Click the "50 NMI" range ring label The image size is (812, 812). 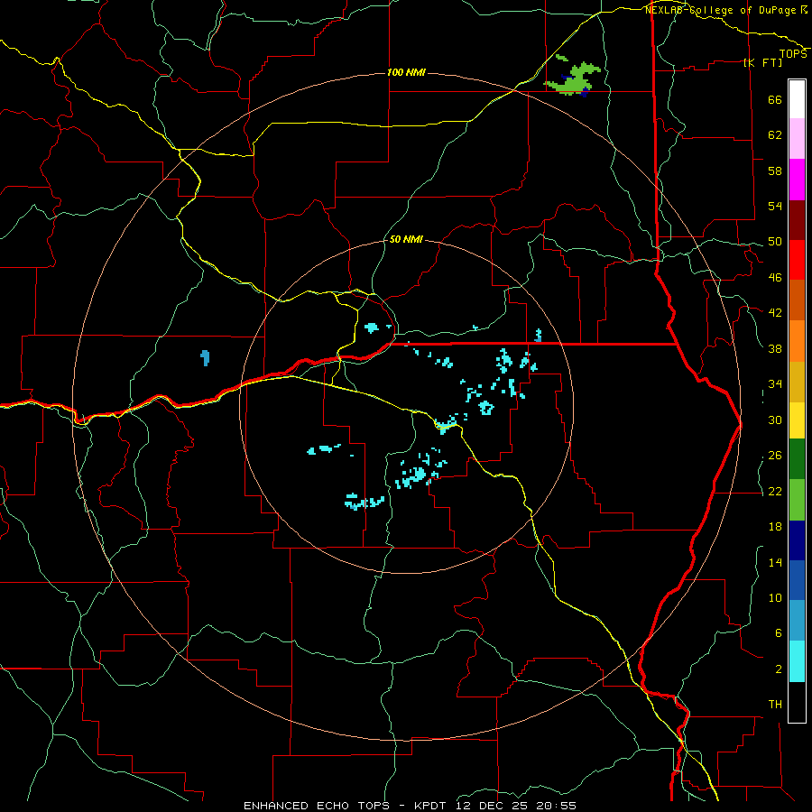[406, 239]
